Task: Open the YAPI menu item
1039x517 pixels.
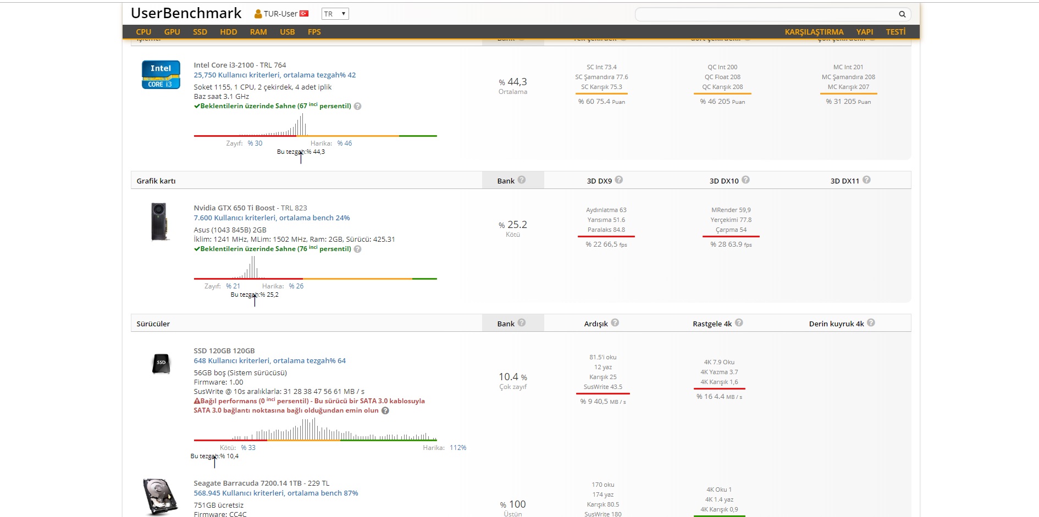Action: [865, 32]
